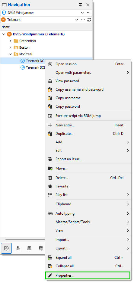Click the database stack icon in bottom bar

(29, 249)
